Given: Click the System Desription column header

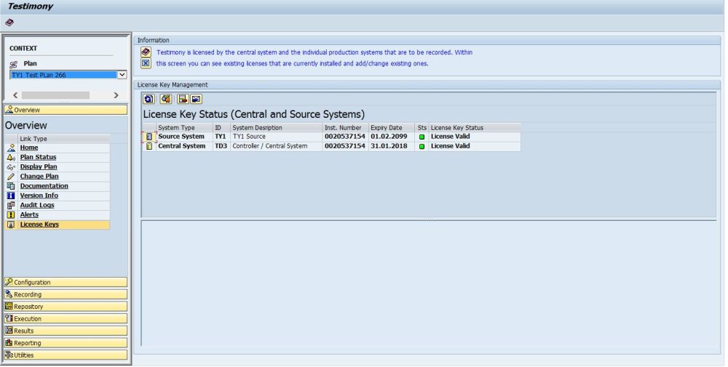Looking at the screenshot, I should click(x=276, y=127).
